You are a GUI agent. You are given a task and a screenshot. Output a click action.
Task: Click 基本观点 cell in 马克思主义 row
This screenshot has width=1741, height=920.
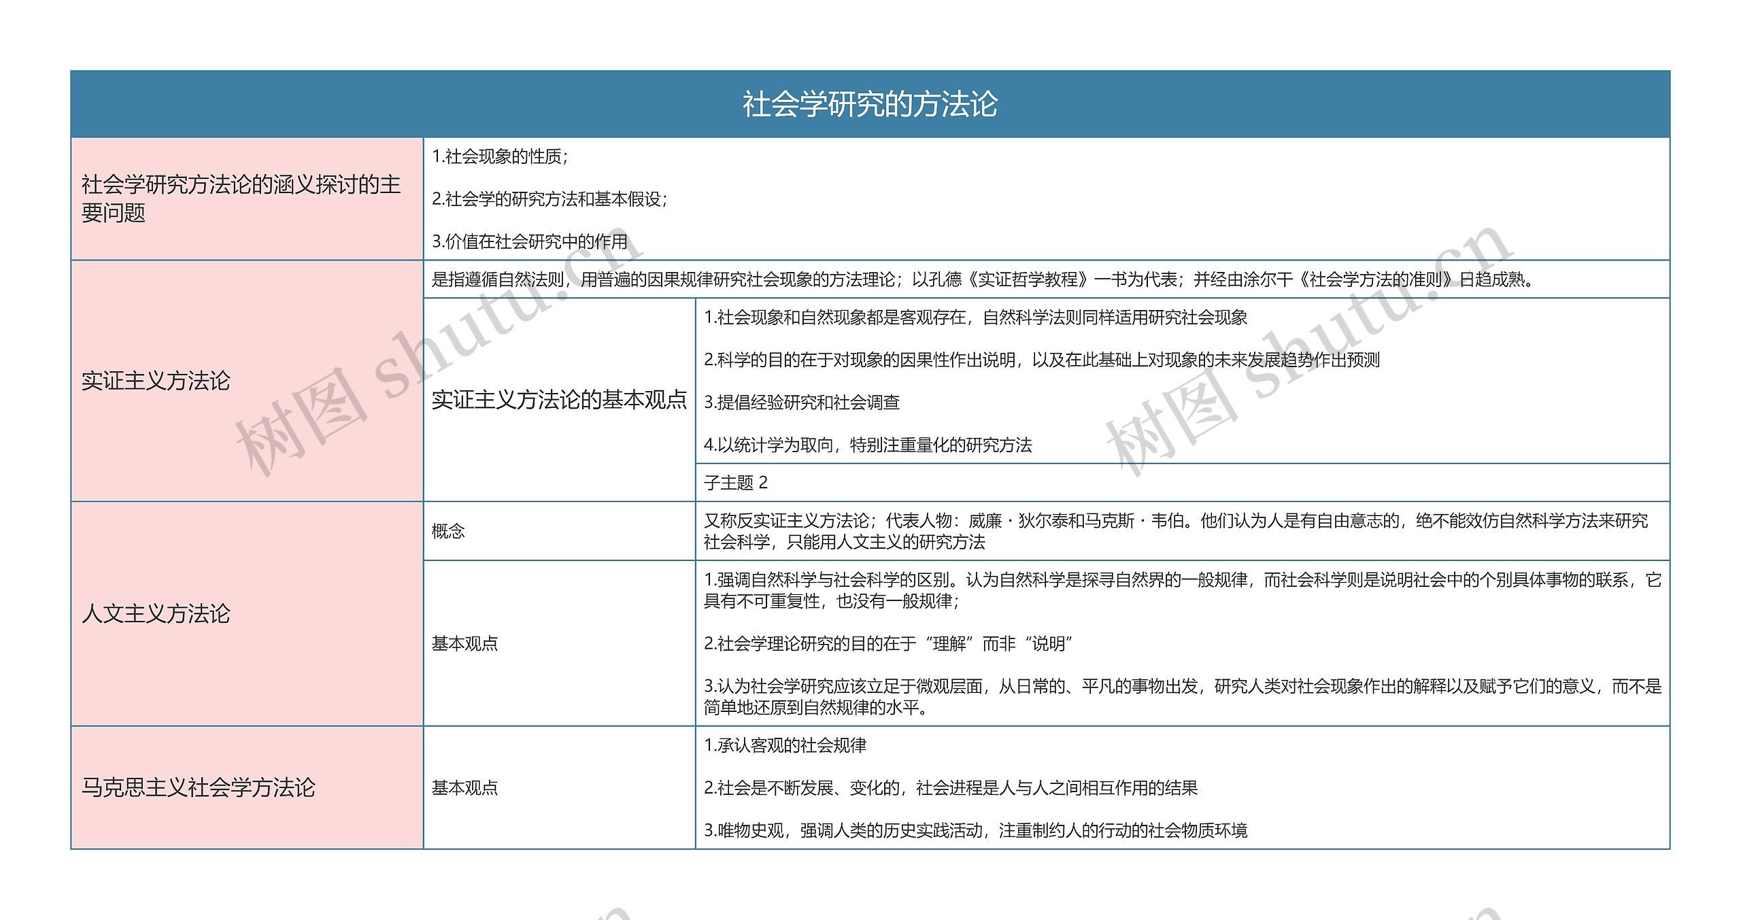click(559, 787)
